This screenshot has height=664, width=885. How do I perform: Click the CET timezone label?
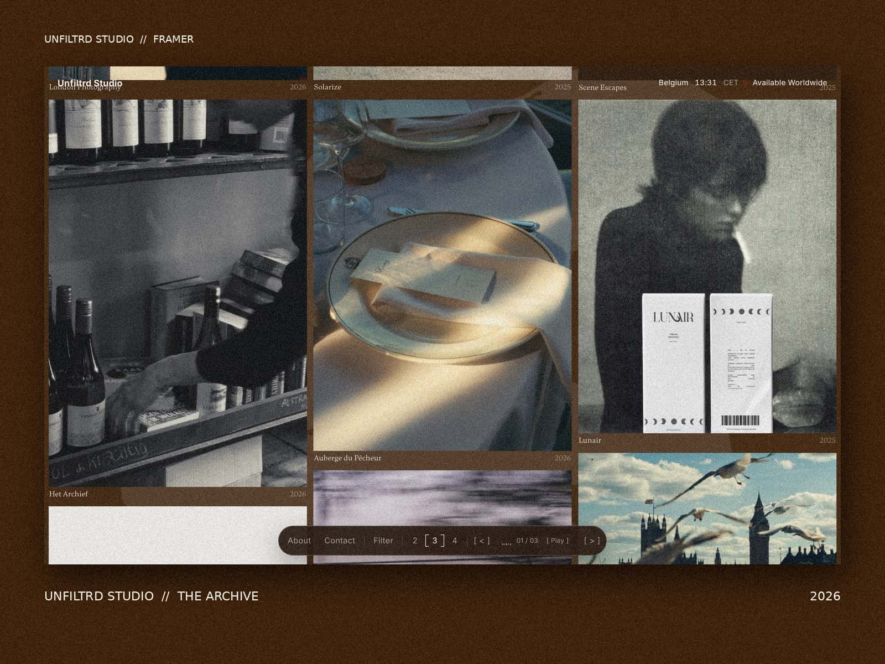coord(731,82)
